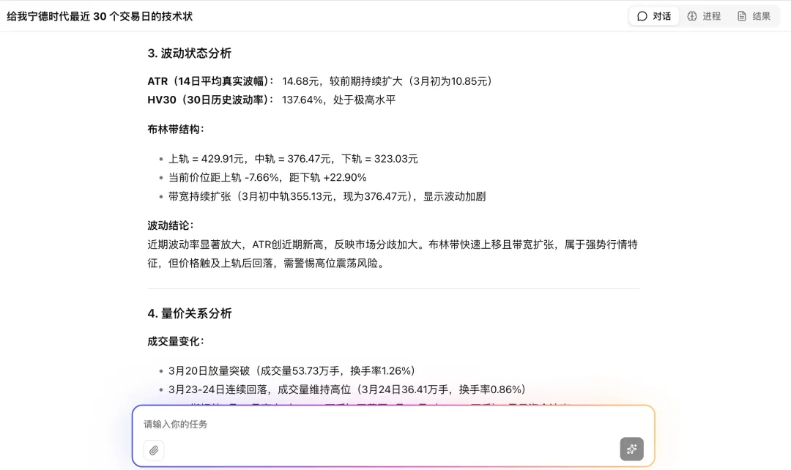
Task: Click the line 当前价位距上轨 -7.66%
Action: [x=267, y=177]
